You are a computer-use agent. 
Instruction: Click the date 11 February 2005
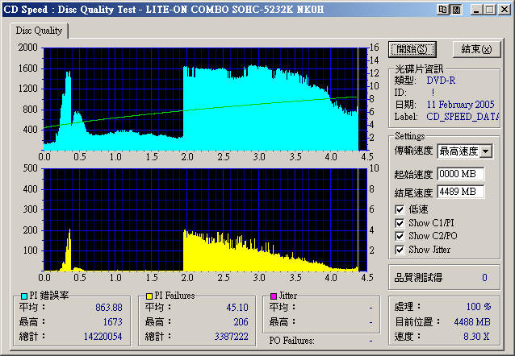click(x=460, y=105)
